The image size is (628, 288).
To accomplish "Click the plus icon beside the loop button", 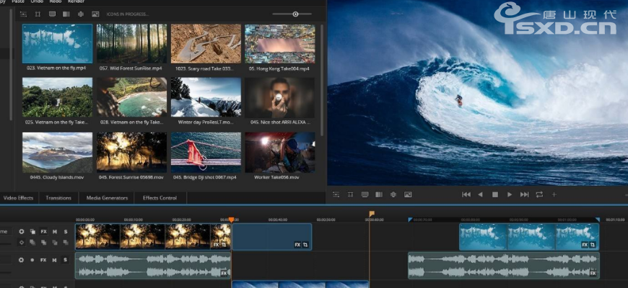I will tap(554, 194).
